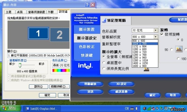
Task: Click the 配置 button at top right
Action: click(178, 20)
